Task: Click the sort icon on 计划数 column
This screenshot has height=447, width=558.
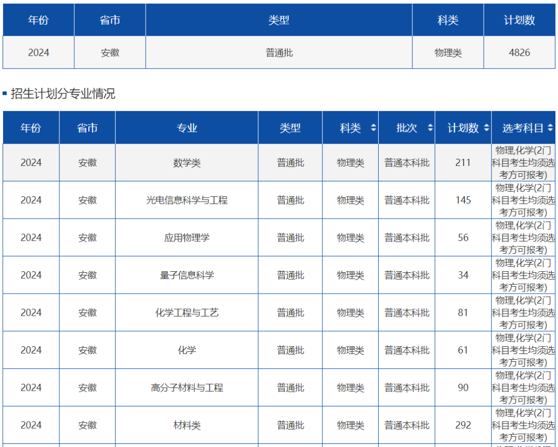Action: [x=486, y=127]
